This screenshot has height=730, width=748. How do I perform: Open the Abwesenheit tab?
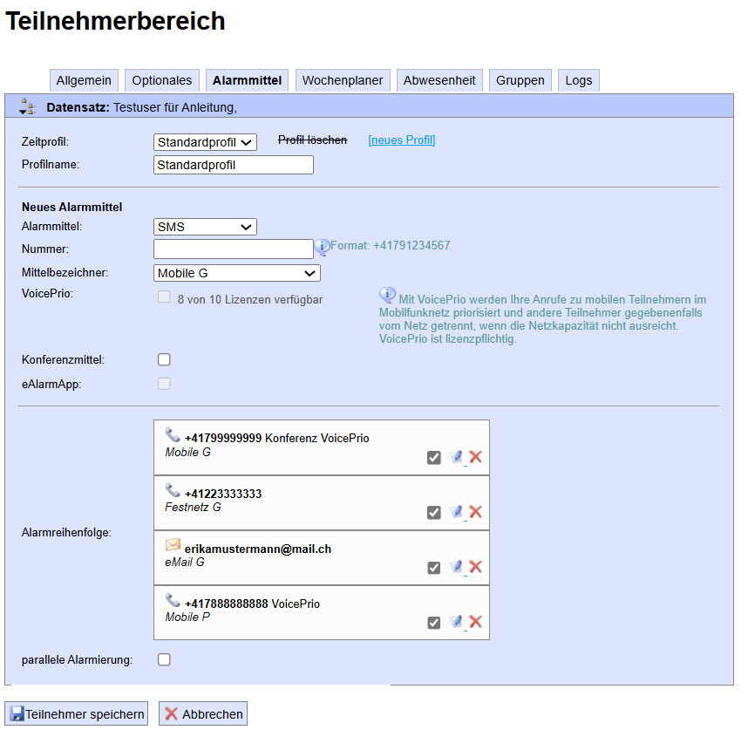click(x=439, y=80)
